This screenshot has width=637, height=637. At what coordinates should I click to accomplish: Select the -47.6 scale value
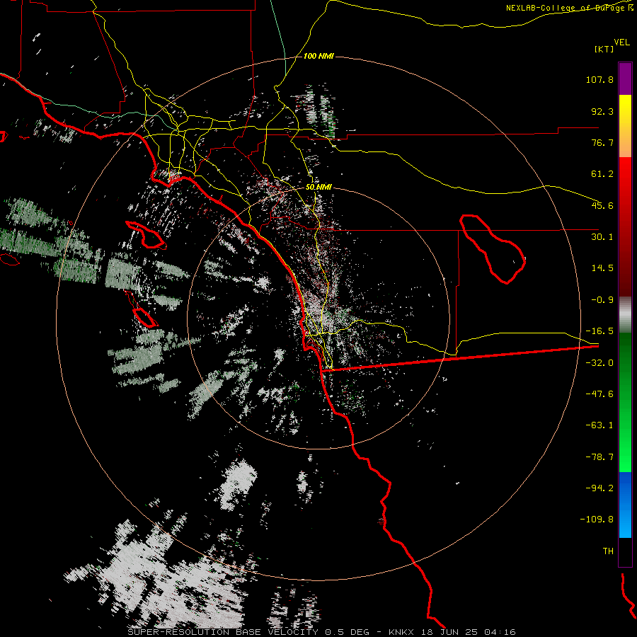(x=599, y=394)
